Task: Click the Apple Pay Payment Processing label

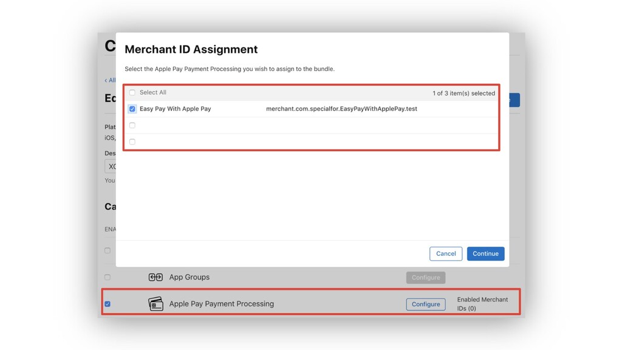Action: tap(221, 304)
